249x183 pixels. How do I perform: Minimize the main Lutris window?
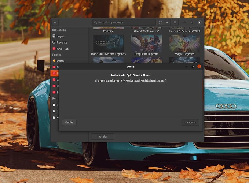[x=184, y=23]
